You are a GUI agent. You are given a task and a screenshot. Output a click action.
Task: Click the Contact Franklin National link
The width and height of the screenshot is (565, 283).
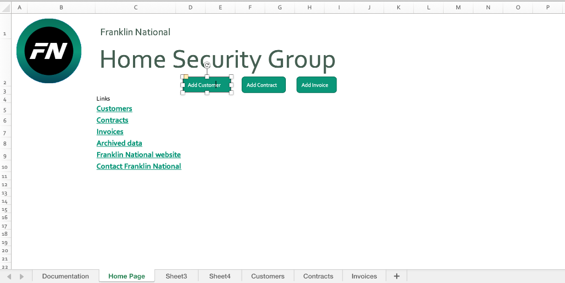[x=138, y=166]
